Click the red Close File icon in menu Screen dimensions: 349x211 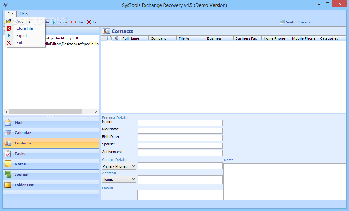point(9,28)
